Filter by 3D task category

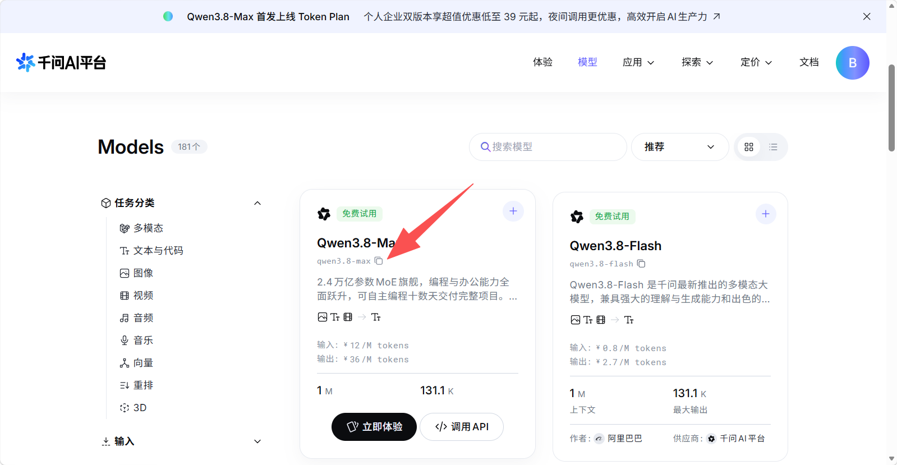133,408
